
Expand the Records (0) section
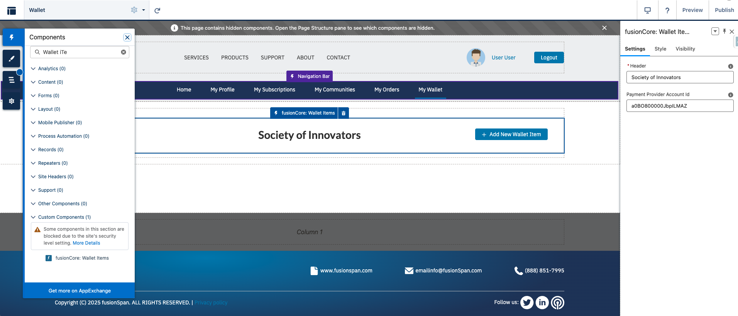tap(47, 150)
